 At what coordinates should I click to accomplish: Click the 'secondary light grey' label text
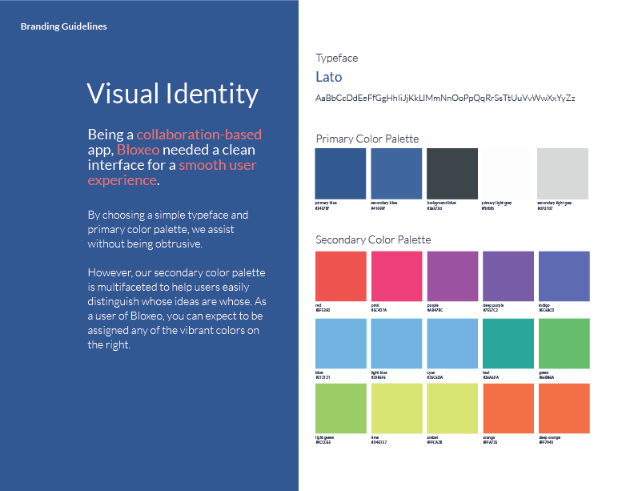554,203
